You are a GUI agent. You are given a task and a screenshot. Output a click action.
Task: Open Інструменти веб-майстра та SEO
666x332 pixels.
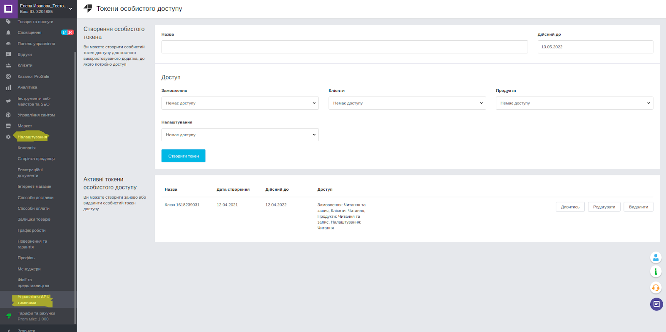pyautogui.click(x=34, y=101)
